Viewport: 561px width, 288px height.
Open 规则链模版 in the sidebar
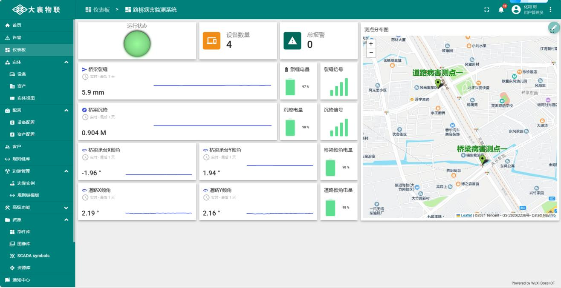(x=37, y=195)
